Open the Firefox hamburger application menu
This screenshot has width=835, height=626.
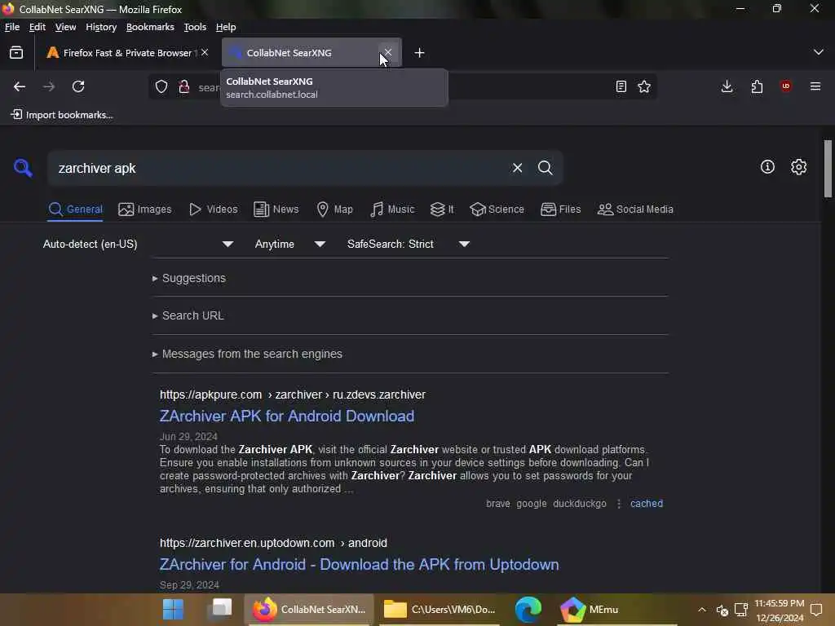coord(815,86)
